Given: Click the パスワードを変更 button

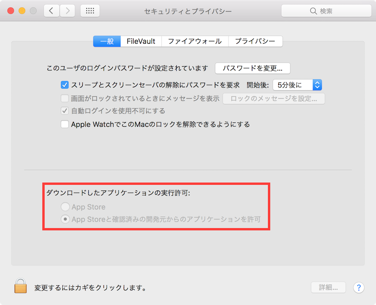Looking at the screenshot, I should click(x=252, y=68).
